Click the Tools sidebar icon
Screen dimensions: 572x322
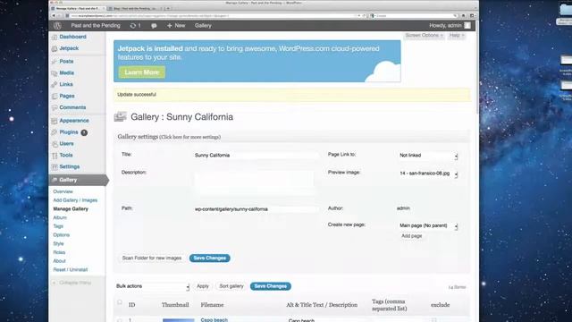pyautogui.click(x=55, y=156)
